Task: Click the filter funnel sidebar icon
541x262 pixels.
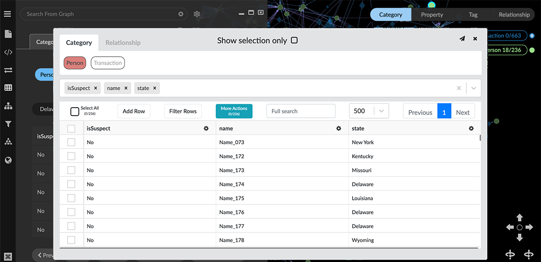Action: (8, 124)
